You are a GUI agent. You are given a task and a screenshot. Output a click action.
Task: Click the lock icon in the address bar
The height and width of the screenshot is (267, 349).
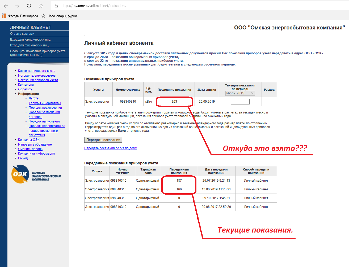point(56,6)
